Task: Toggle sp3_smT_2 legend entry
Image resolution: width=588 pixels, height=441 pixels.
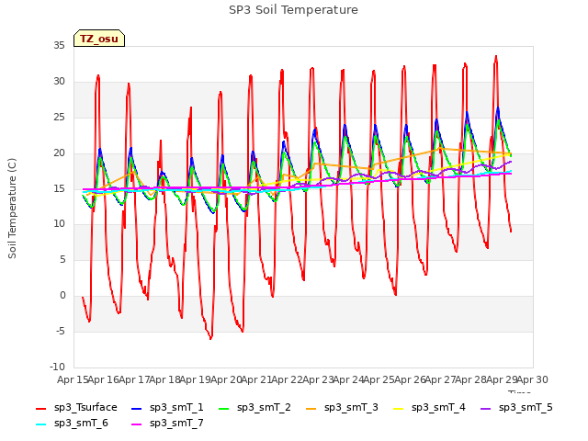Action: (254, 408)
